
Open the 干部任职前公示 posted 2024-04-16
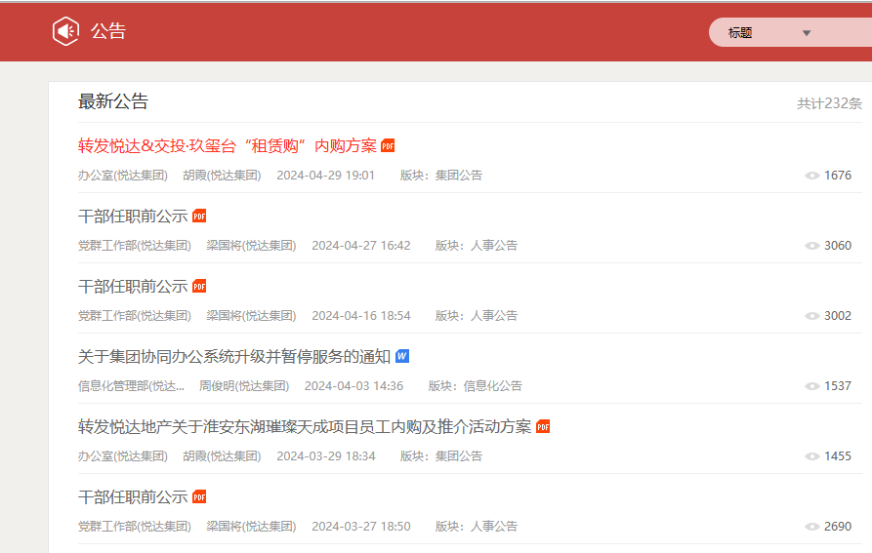pos(133,286)
